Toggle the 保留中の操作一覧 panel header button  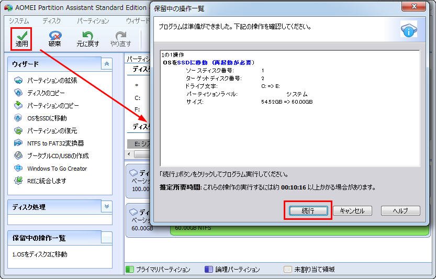pos(107,238)
